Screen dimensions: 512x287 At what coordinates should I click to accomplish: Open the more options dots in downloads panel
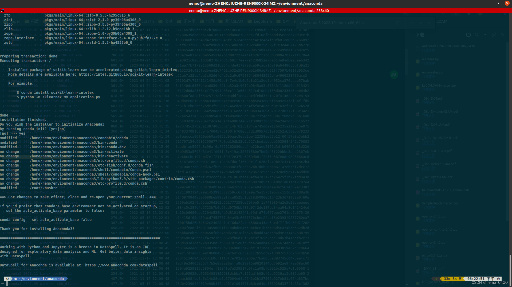(x=485, y=35)
